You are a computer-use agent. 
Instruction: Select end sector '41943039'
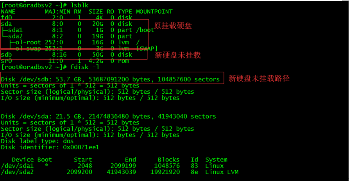click(x=121, y=172)
